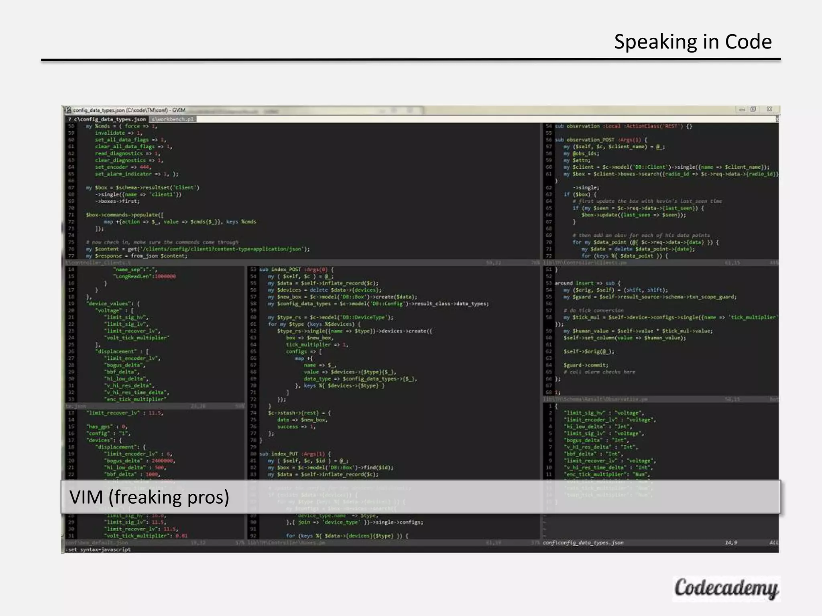822x616 pixels.
Task: Click the '$self->$orig(@_);' line
Action: point(589,351)
